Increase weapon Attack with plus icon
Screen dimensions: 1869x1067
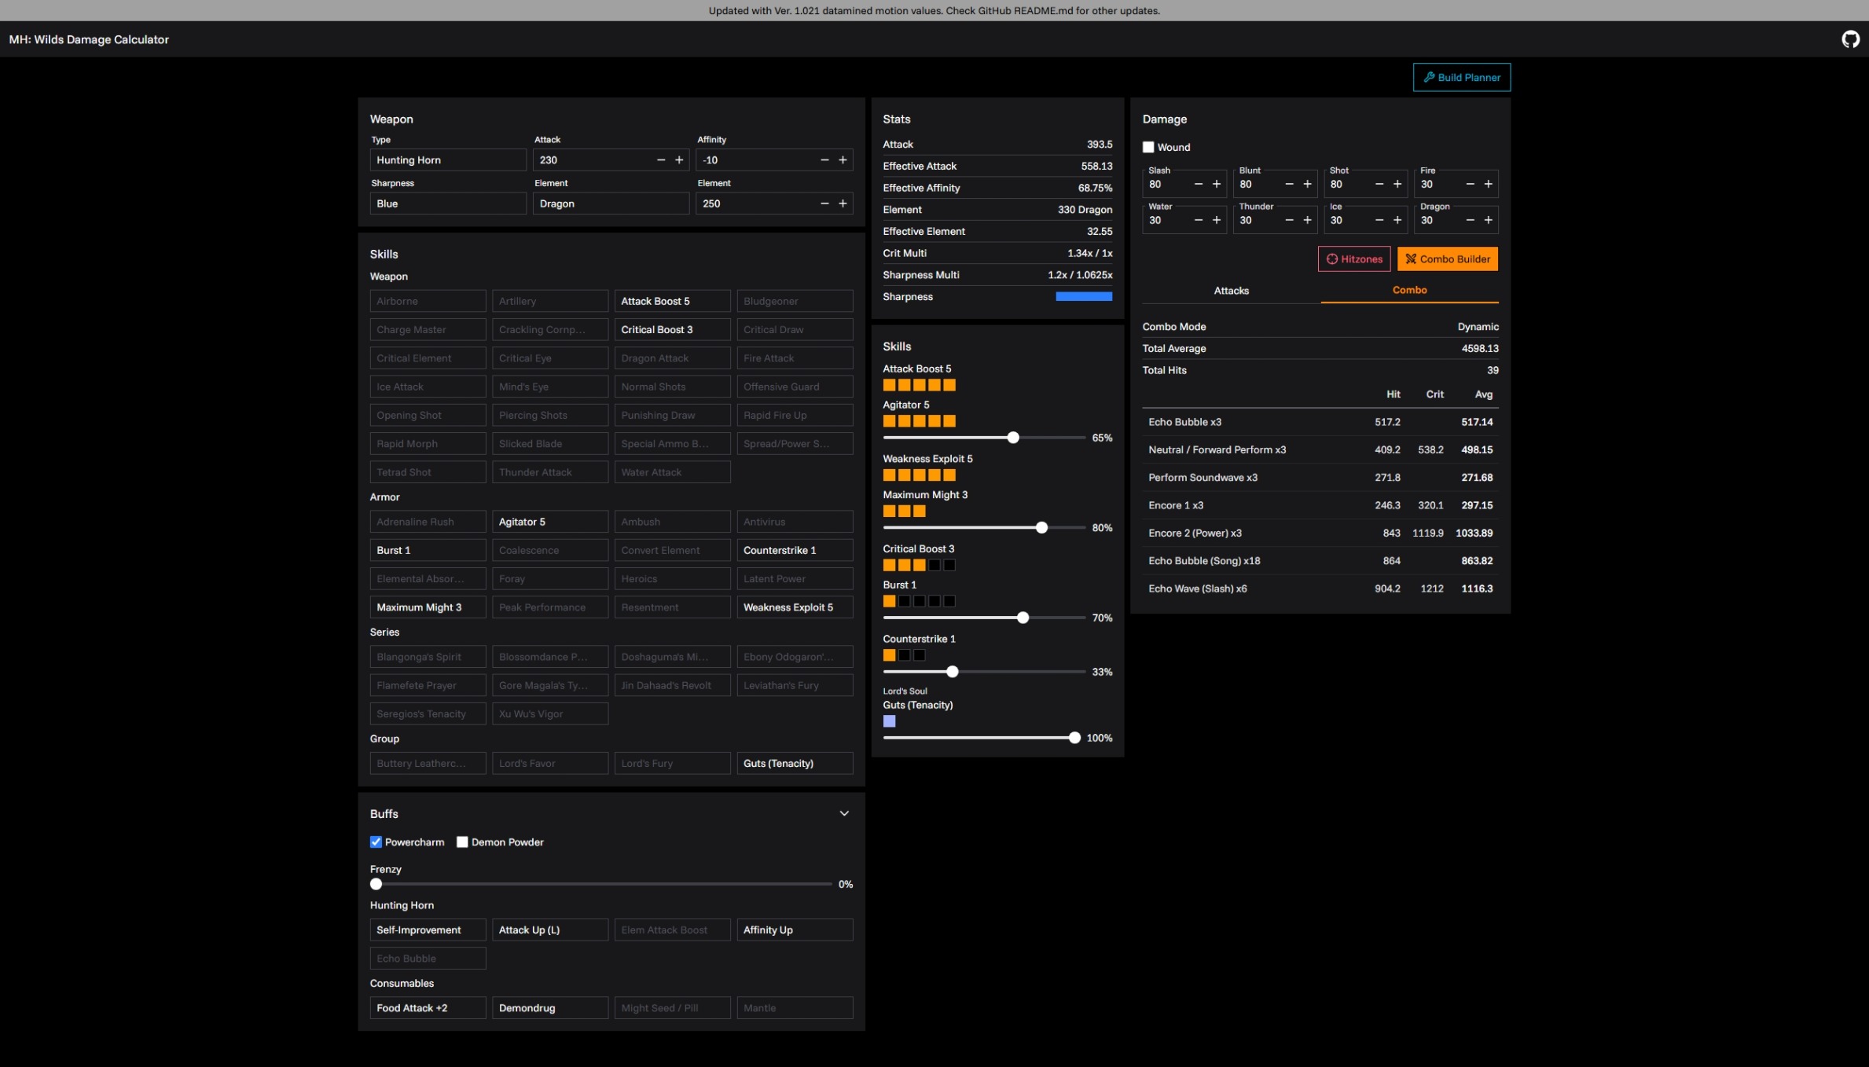[x=679, y=159]
